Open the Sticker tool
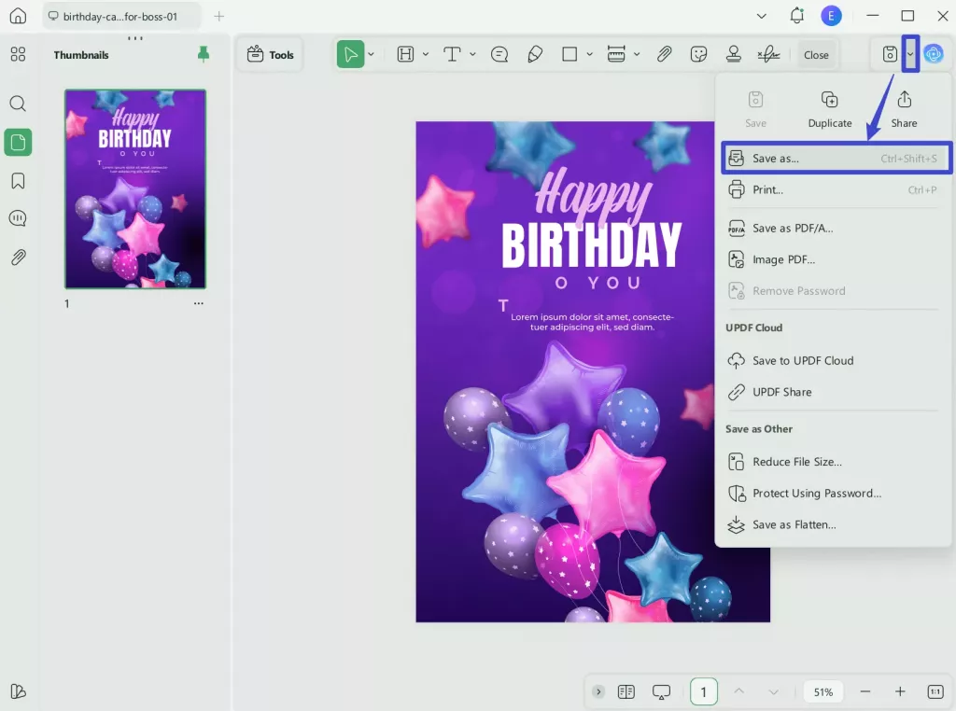 click(x=698, y=54)
